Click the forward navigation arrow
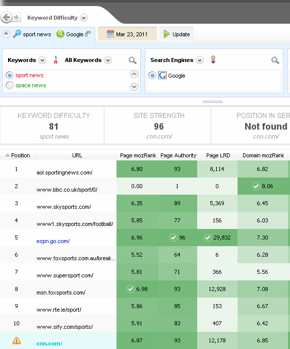The height and width of the screenshot is (349, 290). pos(17,17)
